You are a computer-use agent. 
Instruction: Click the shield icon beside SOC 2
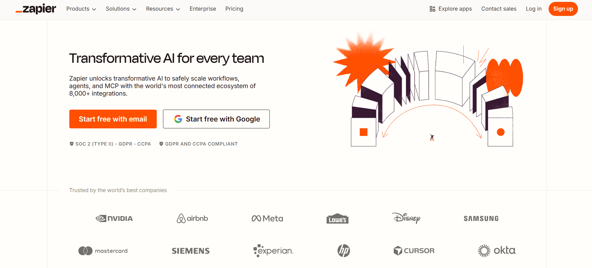[x=72, y=144]
